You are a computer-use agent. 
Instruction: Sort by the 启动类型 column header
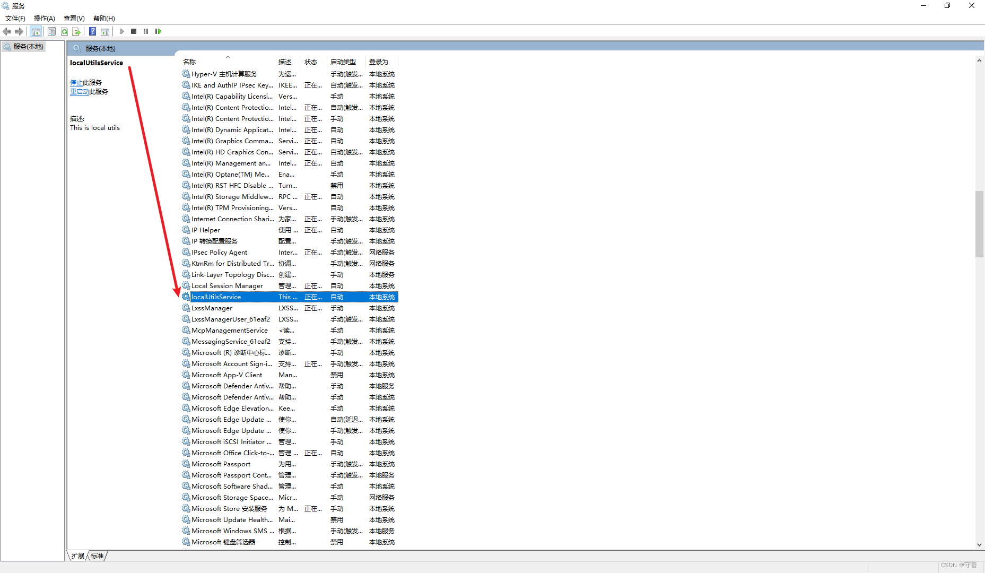tap(346, 62)
